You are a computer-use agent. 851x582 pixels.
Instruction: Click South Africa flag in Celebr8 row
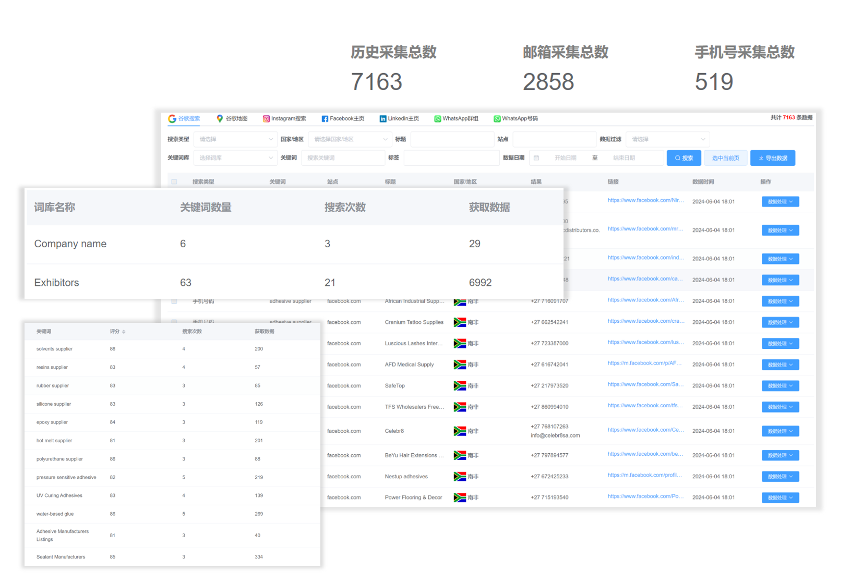(460, 431)
